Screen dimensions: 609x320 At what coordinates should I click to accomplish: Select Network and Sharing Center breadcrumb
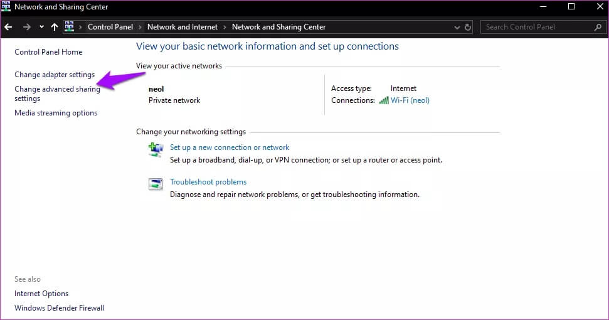(x=278, y=27)
